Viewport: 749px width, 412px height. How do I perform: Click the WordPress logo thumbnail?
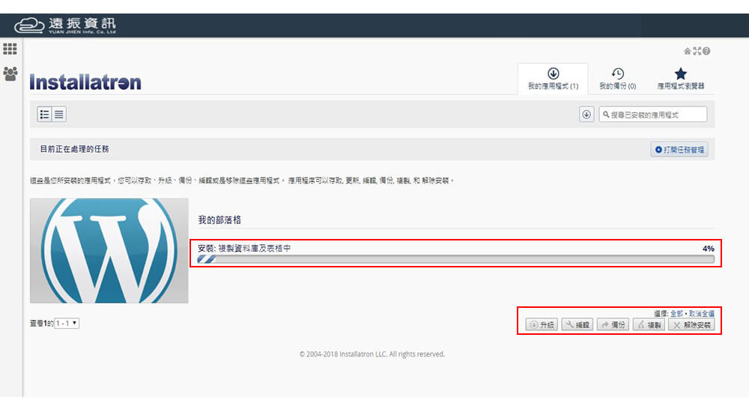coord(109,250)
